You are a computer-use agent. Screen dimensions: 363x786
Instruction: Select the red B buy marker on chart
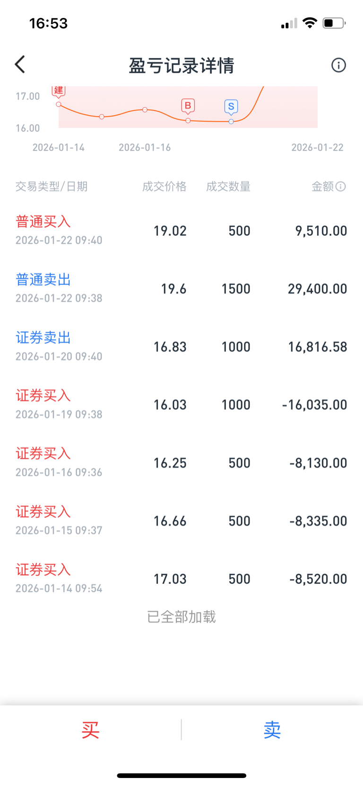pos(188,106)
